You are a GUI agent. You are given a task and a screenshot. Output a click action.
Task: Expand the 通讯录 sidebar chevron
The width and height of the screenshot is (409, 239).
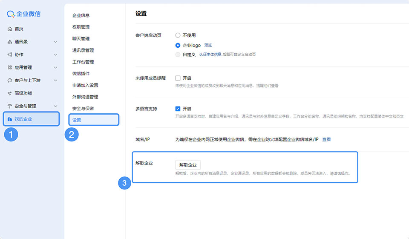point(55,42)
